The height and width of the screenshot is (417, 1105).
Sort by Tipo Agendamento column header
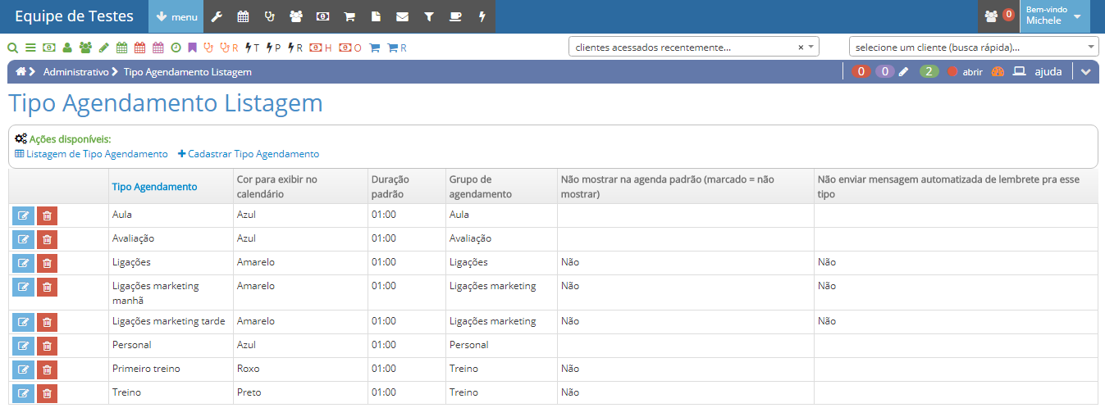154,187
